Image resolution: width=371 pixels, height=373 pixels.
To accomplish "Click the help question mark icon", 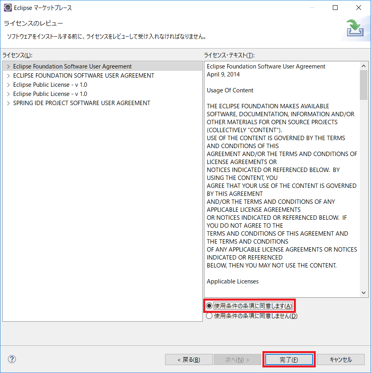I will point(12,359).
